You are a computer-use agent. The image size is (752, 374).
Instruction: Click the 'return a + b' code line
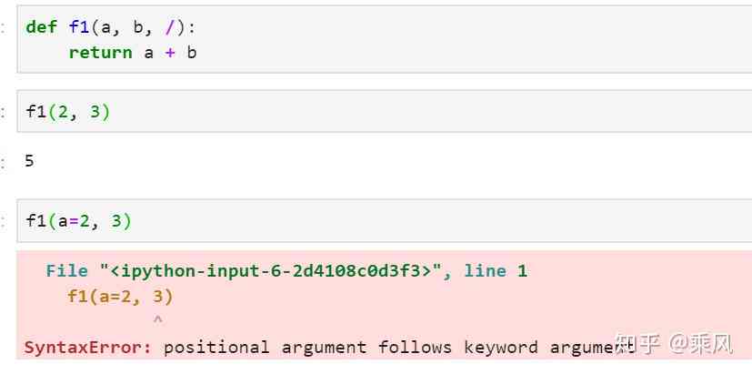tap(133, 53)
